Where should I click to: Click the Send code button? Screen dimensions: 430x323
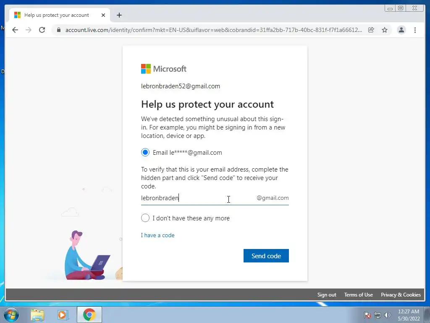266,256
